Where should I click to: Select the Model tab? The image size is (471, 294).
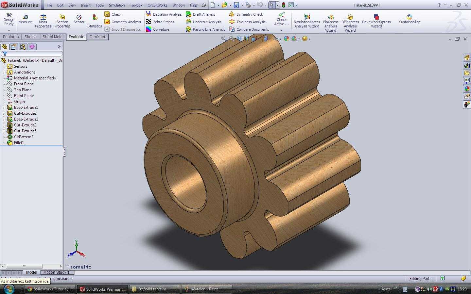coord(32,272)
